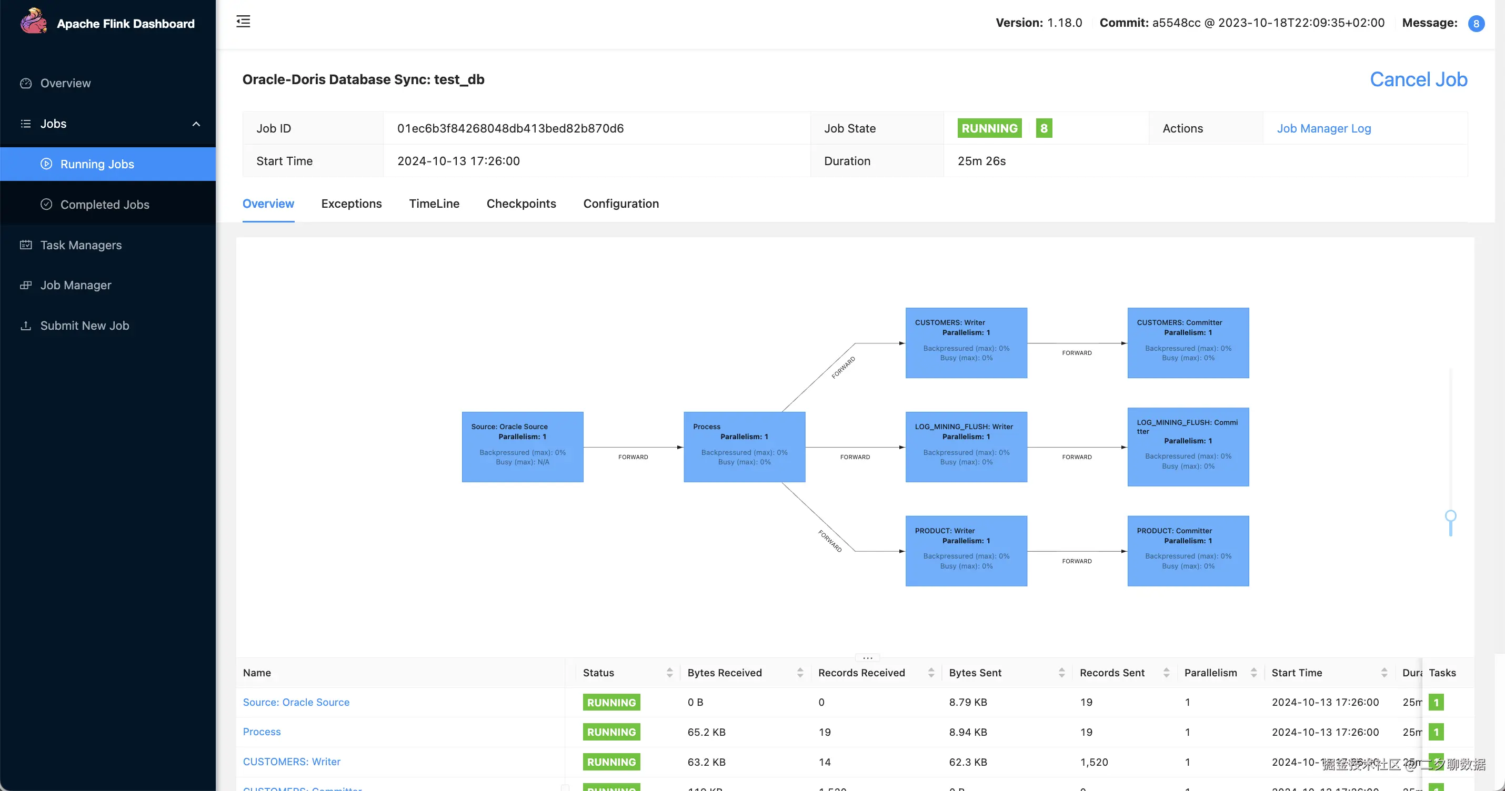This screenshot has height=791, width=1505.
Task: Open the Job Manager Log link
Action: tap(1323, 128)
